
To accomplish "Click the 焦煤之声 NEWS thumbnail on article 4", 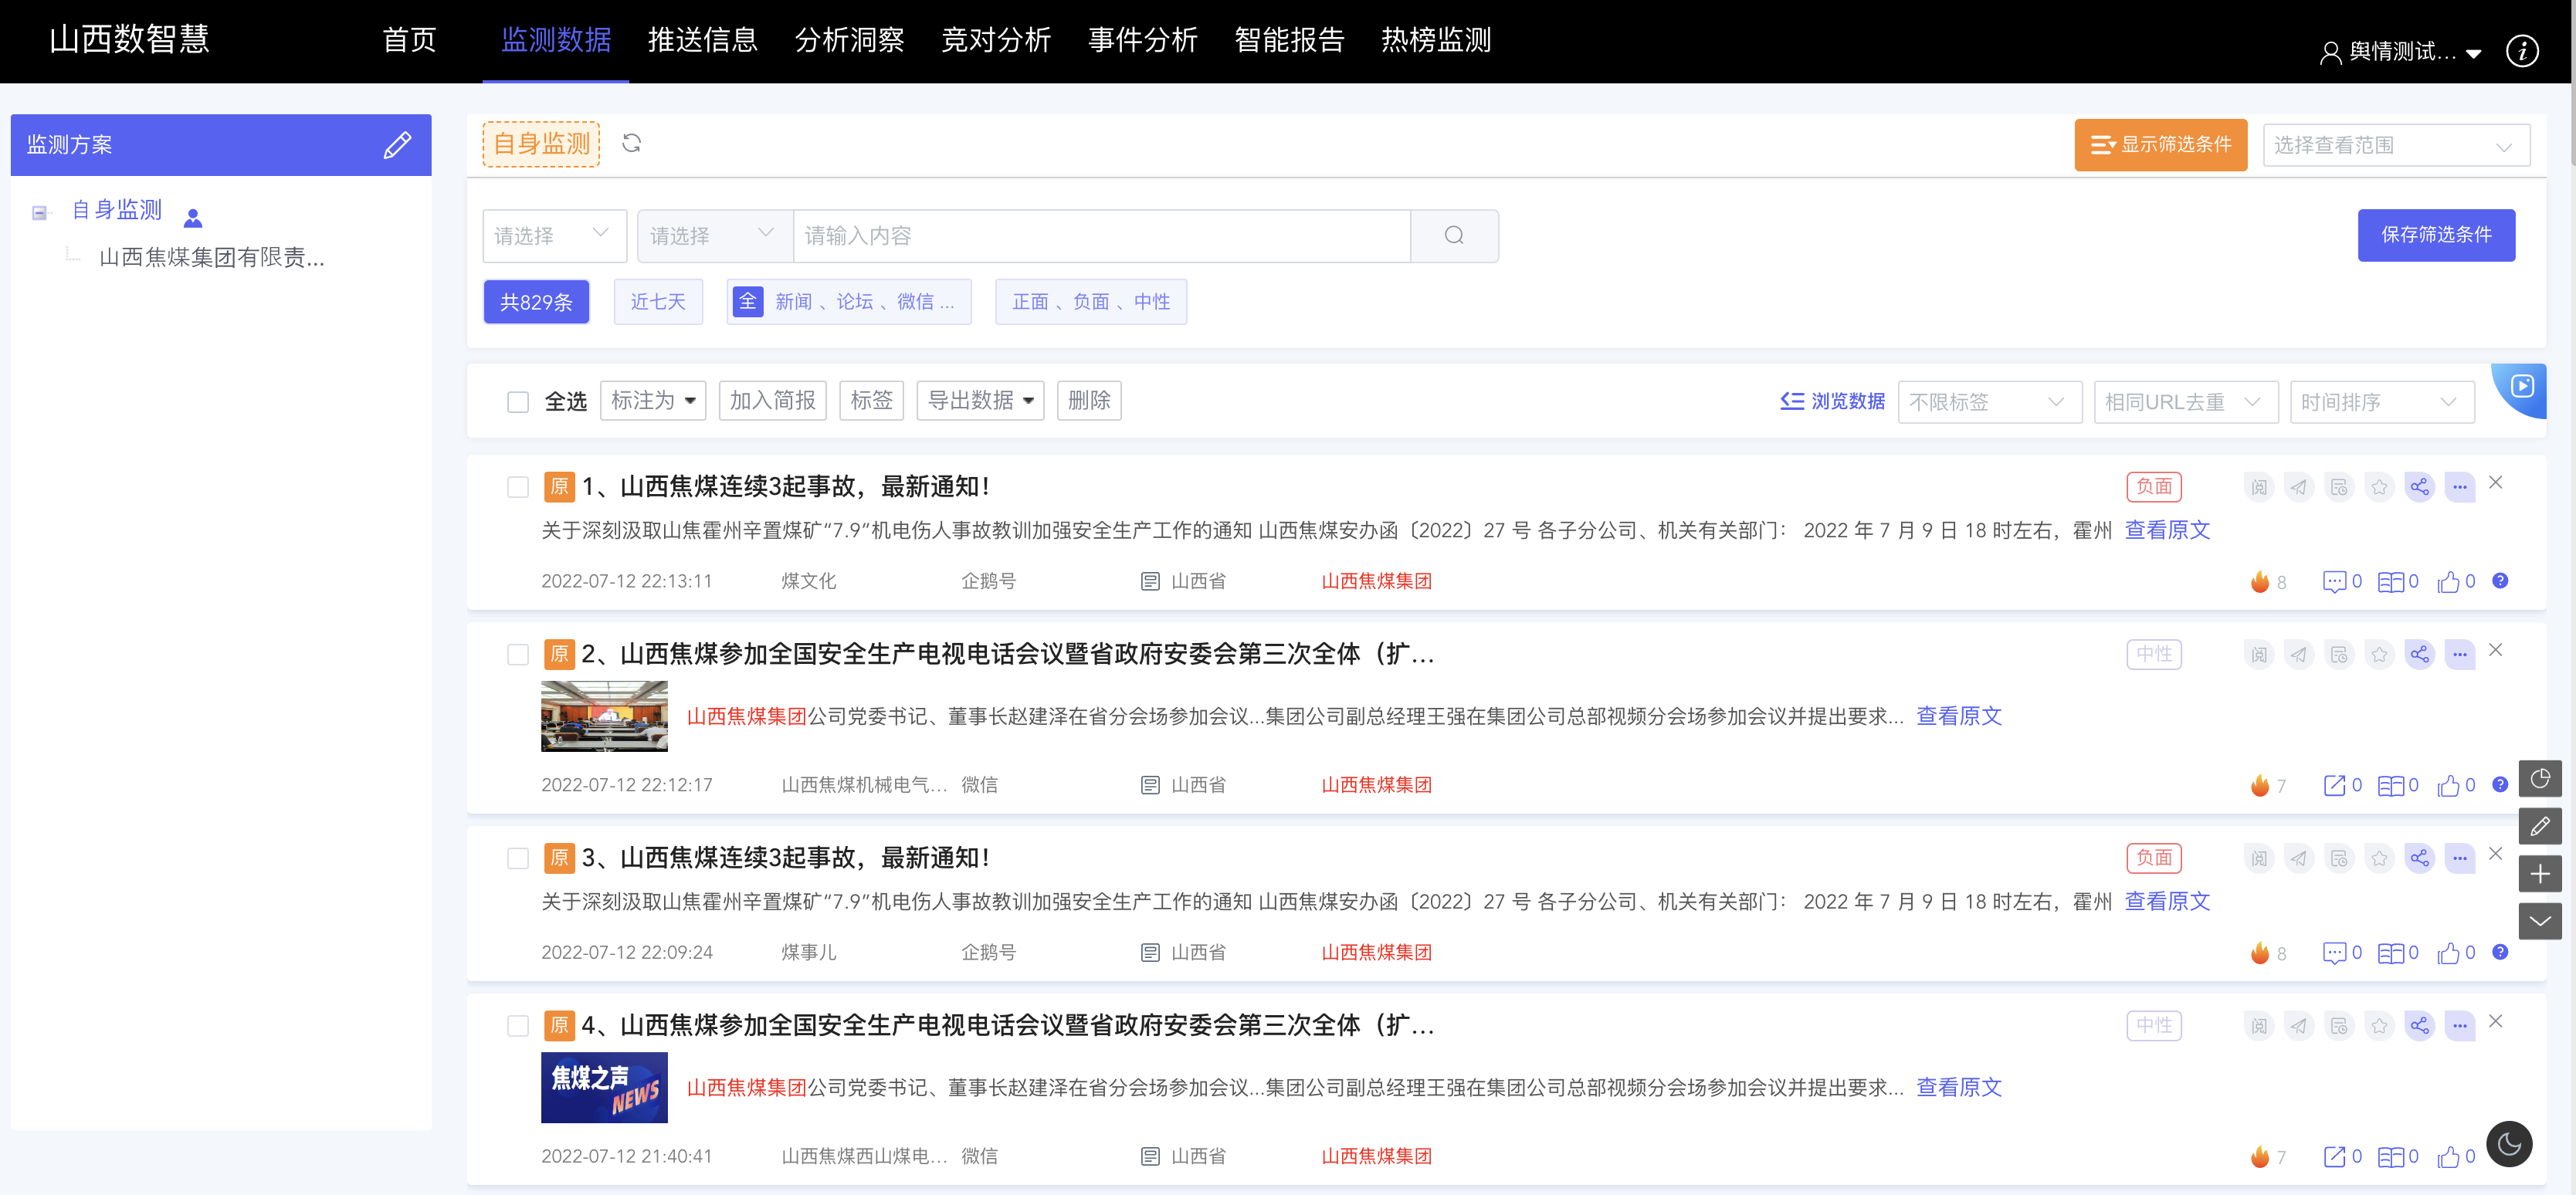I will point(604,1087).
